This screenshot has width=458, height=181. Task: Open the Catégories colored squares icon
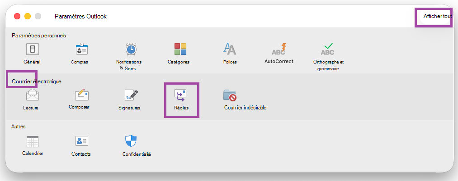(180, 49)
